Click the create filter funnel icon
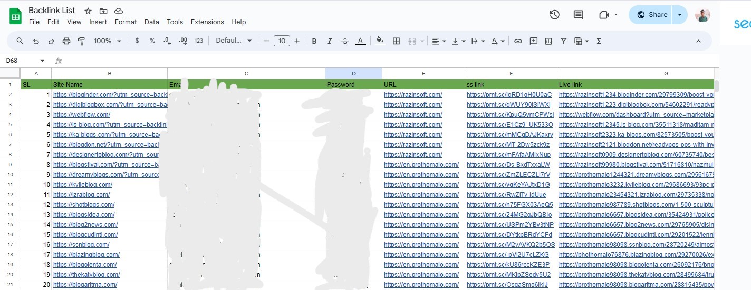 click(x=563, y=41)
